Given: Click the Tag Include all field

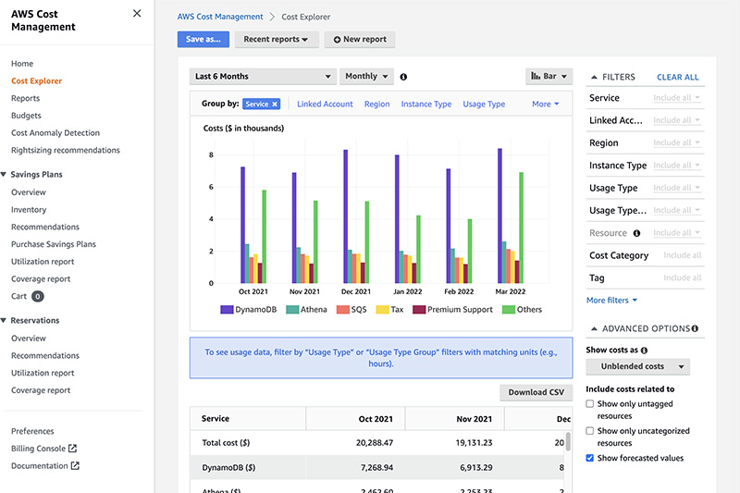Looking at the screenshot, I should click(x=683, y=277).
